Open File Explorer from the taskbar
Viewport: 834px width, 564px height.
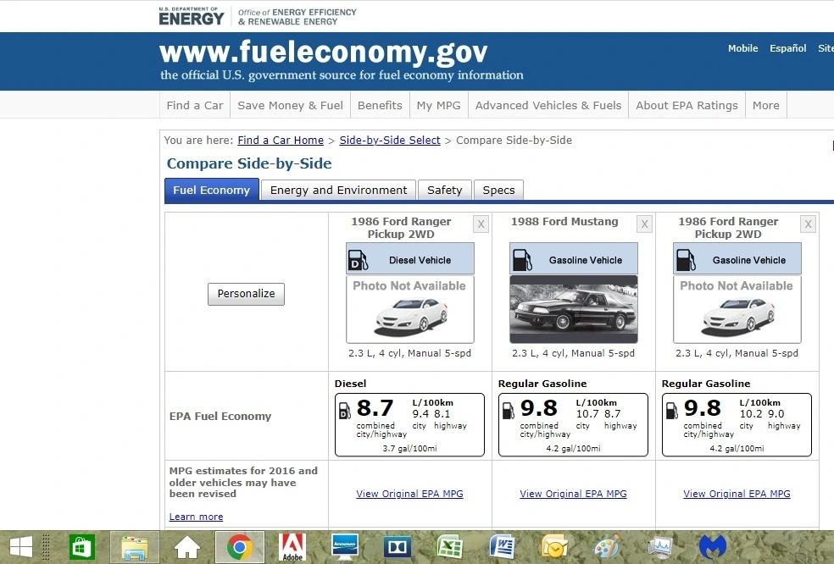coord(135,547)
